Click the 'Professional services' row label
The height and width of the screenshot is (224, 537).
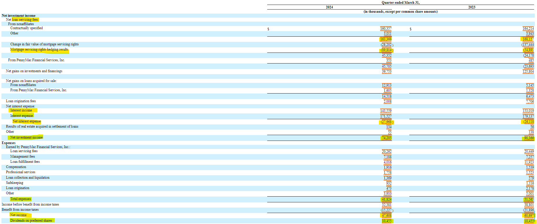tap(21, 172)
